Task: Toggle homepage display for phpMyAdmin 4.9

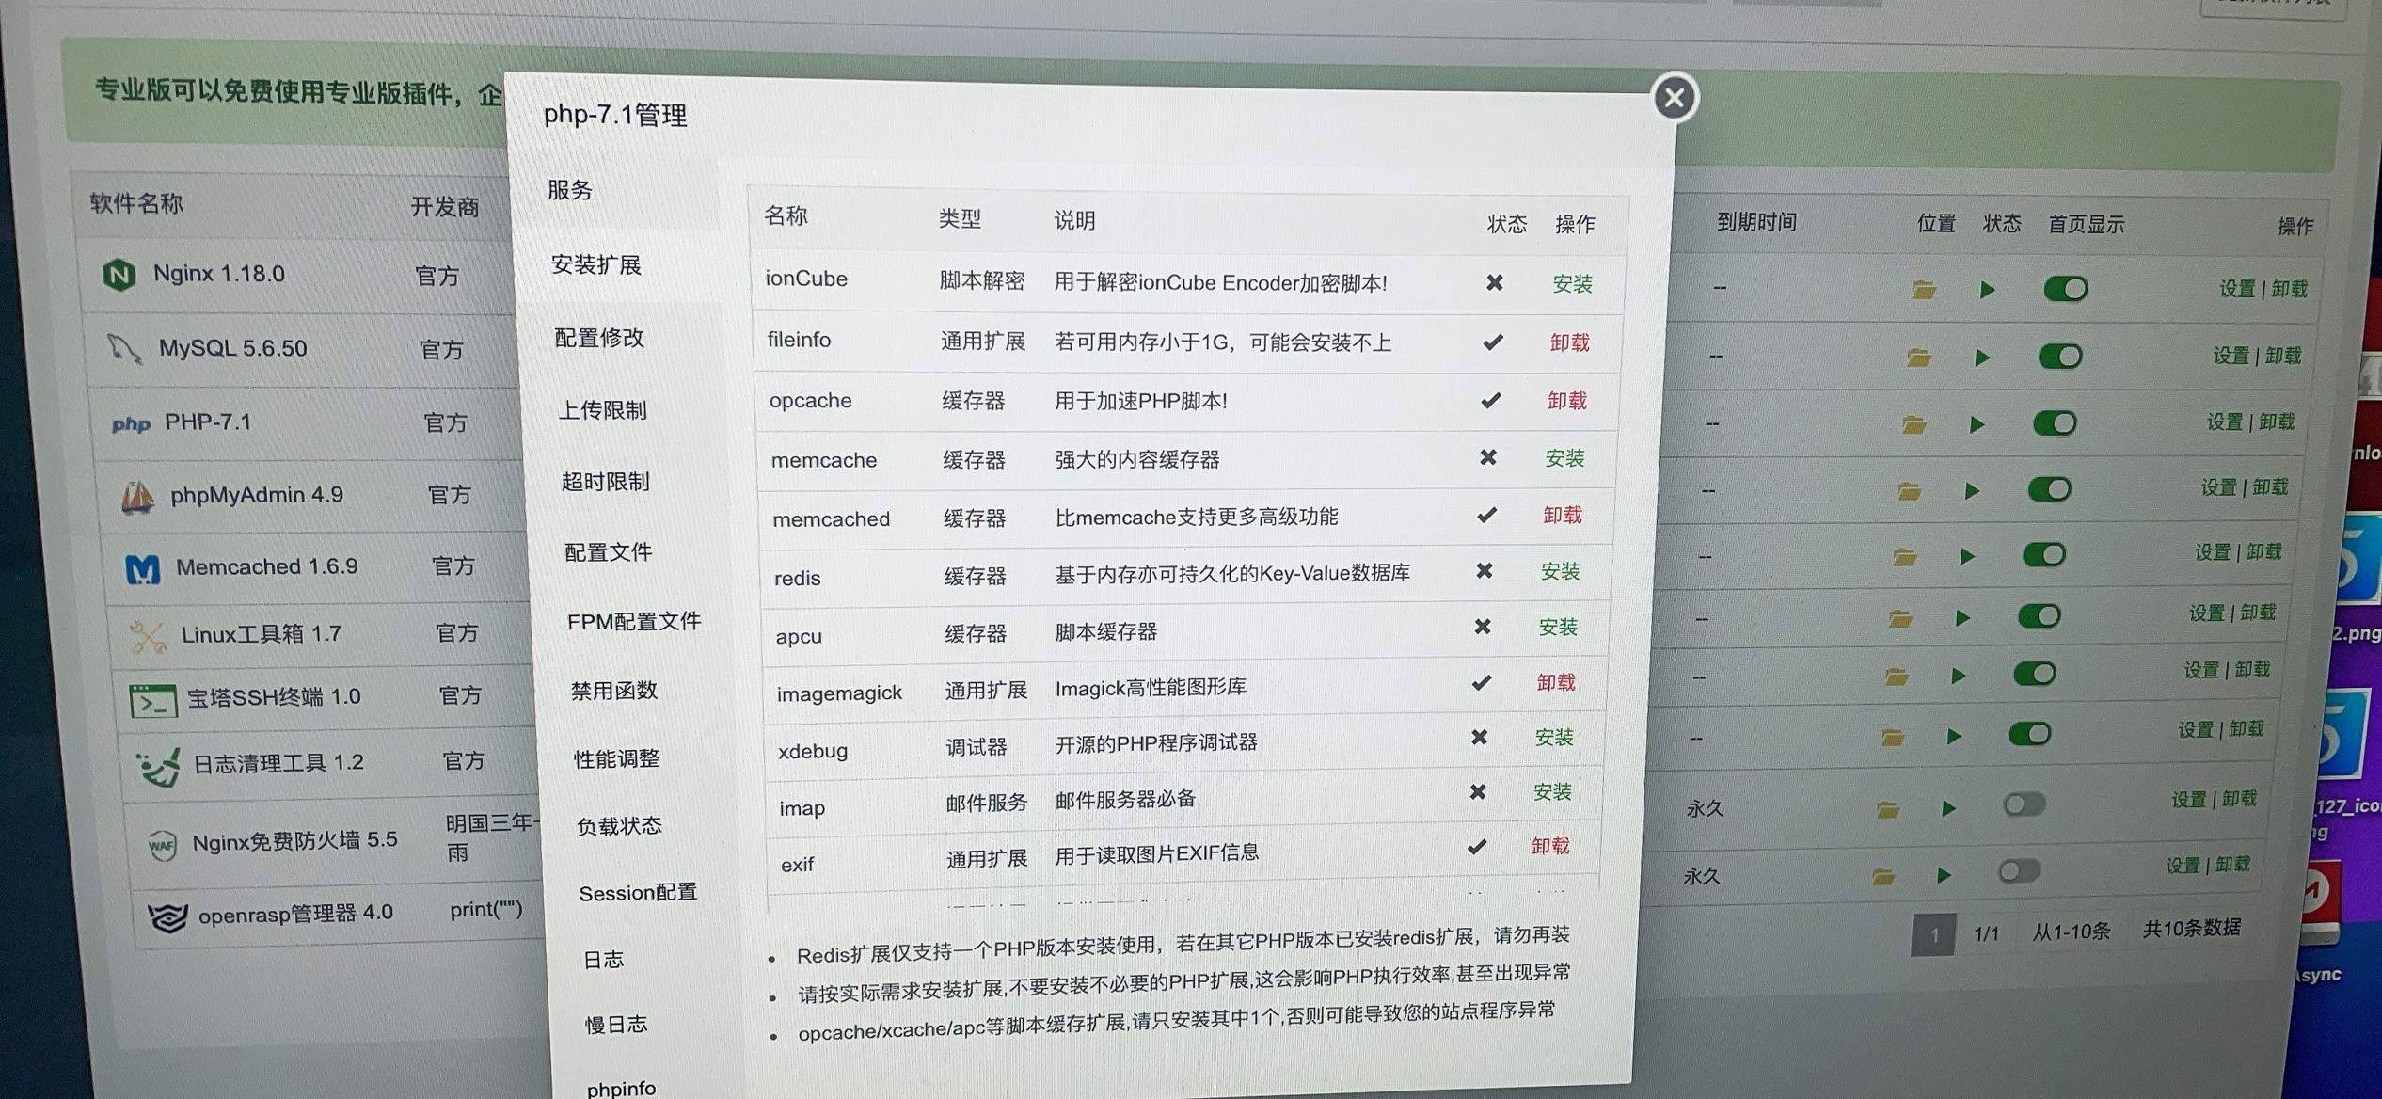Action: pyautogui.click(x=2049, y=489)
